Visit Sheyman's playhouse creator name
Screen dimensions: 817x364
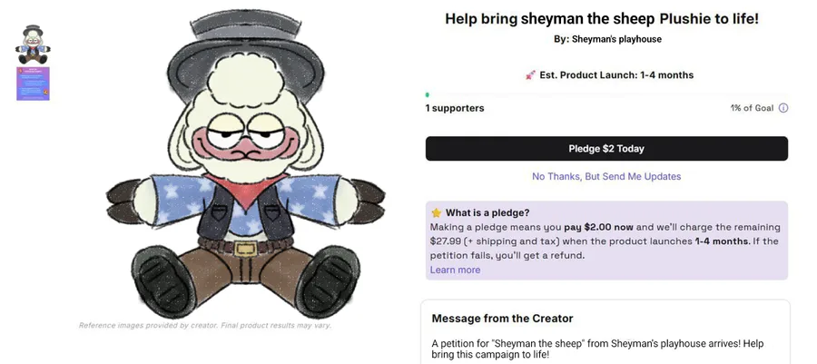pos(617,39)
